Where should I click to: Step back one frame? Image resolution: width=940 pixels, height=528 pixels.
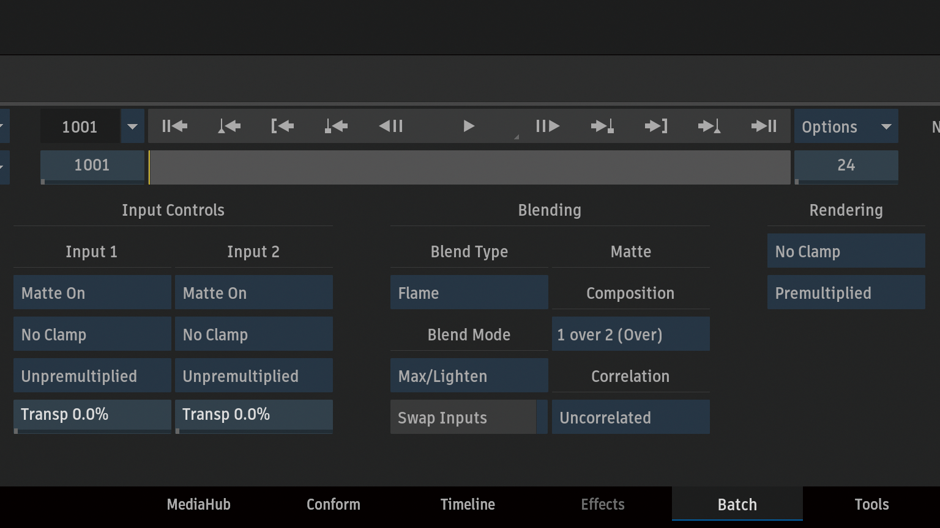tap(390, 127)
